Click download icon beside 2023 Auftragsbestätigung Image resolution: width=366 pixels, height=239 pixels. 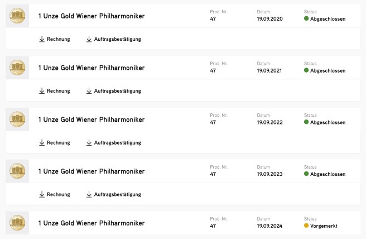point(89,194)
